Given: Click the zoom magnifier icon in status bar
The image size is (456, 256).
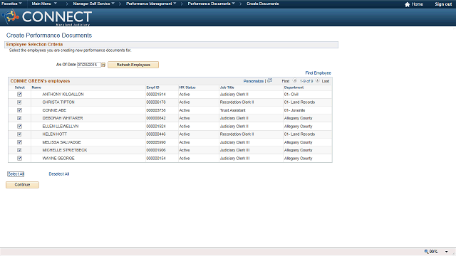Looking at the screenshot, I should (426, 251).
